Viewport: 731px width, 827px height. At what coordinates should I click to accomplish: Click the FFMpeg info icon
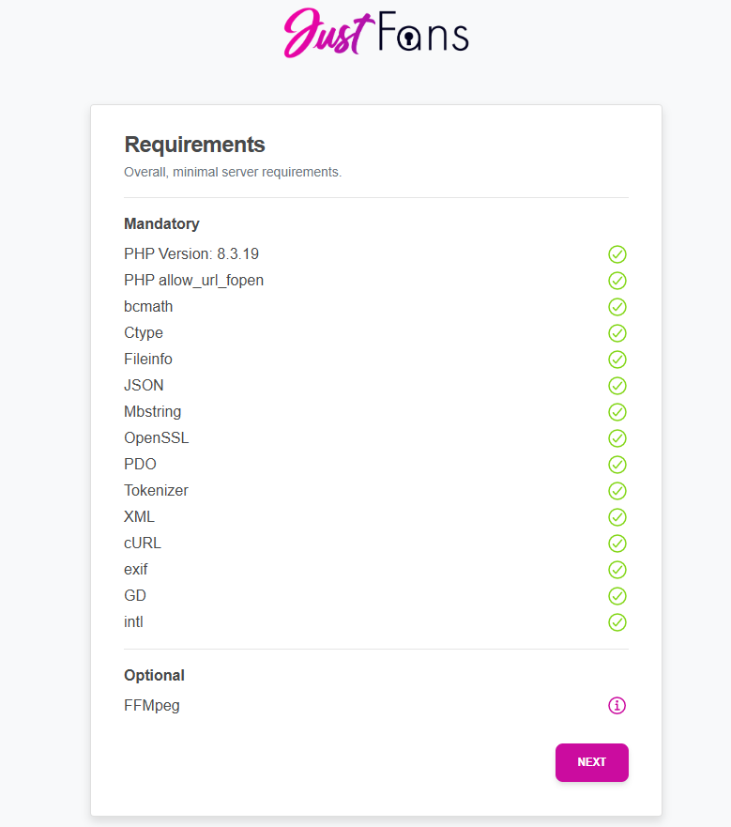(x=617, y=705)
